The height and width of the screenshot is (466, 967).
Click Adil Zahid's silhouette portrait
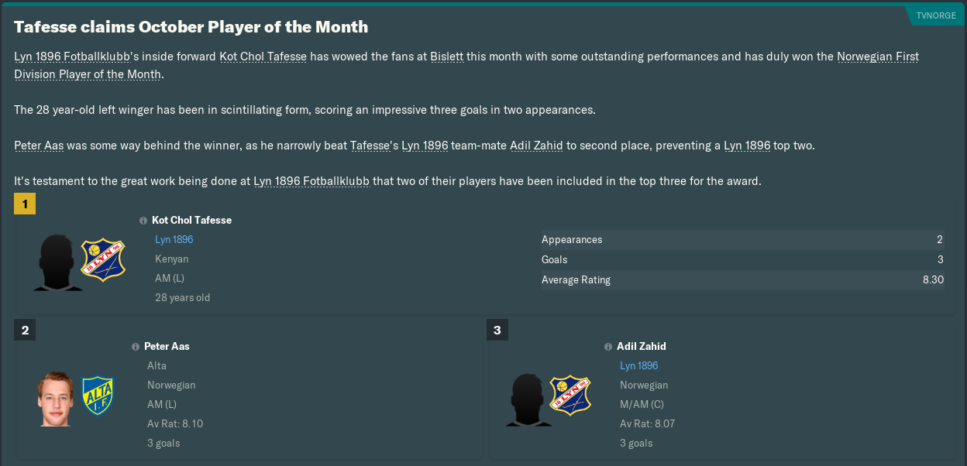coord(528,398)
